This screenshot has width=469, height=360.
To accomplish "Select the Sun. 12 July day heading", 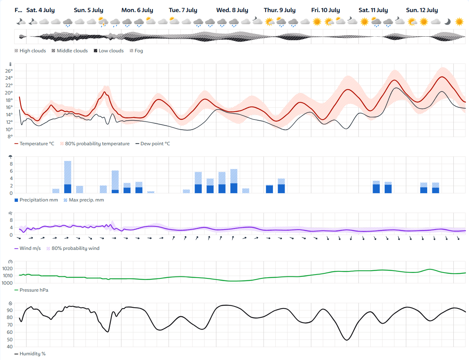I will (x=422, y=10).
